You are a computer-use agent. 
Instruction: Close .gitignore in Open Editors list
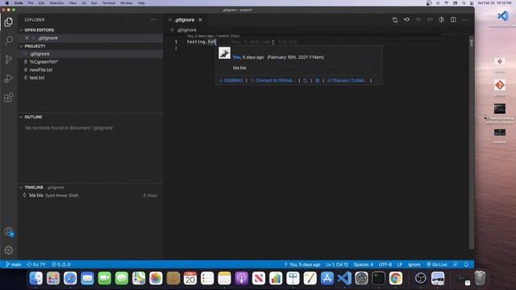pyautogui.click(x=27, y=38)
